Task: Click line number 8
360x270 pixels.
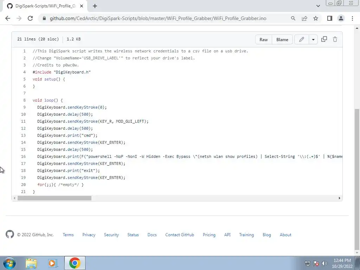Action: [x=24, y=100]
